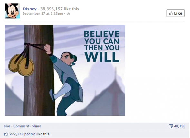Viewport: 190px width, 138px height.
Task: Click the globe public privacy icon
Action: [x=68, y=14]
